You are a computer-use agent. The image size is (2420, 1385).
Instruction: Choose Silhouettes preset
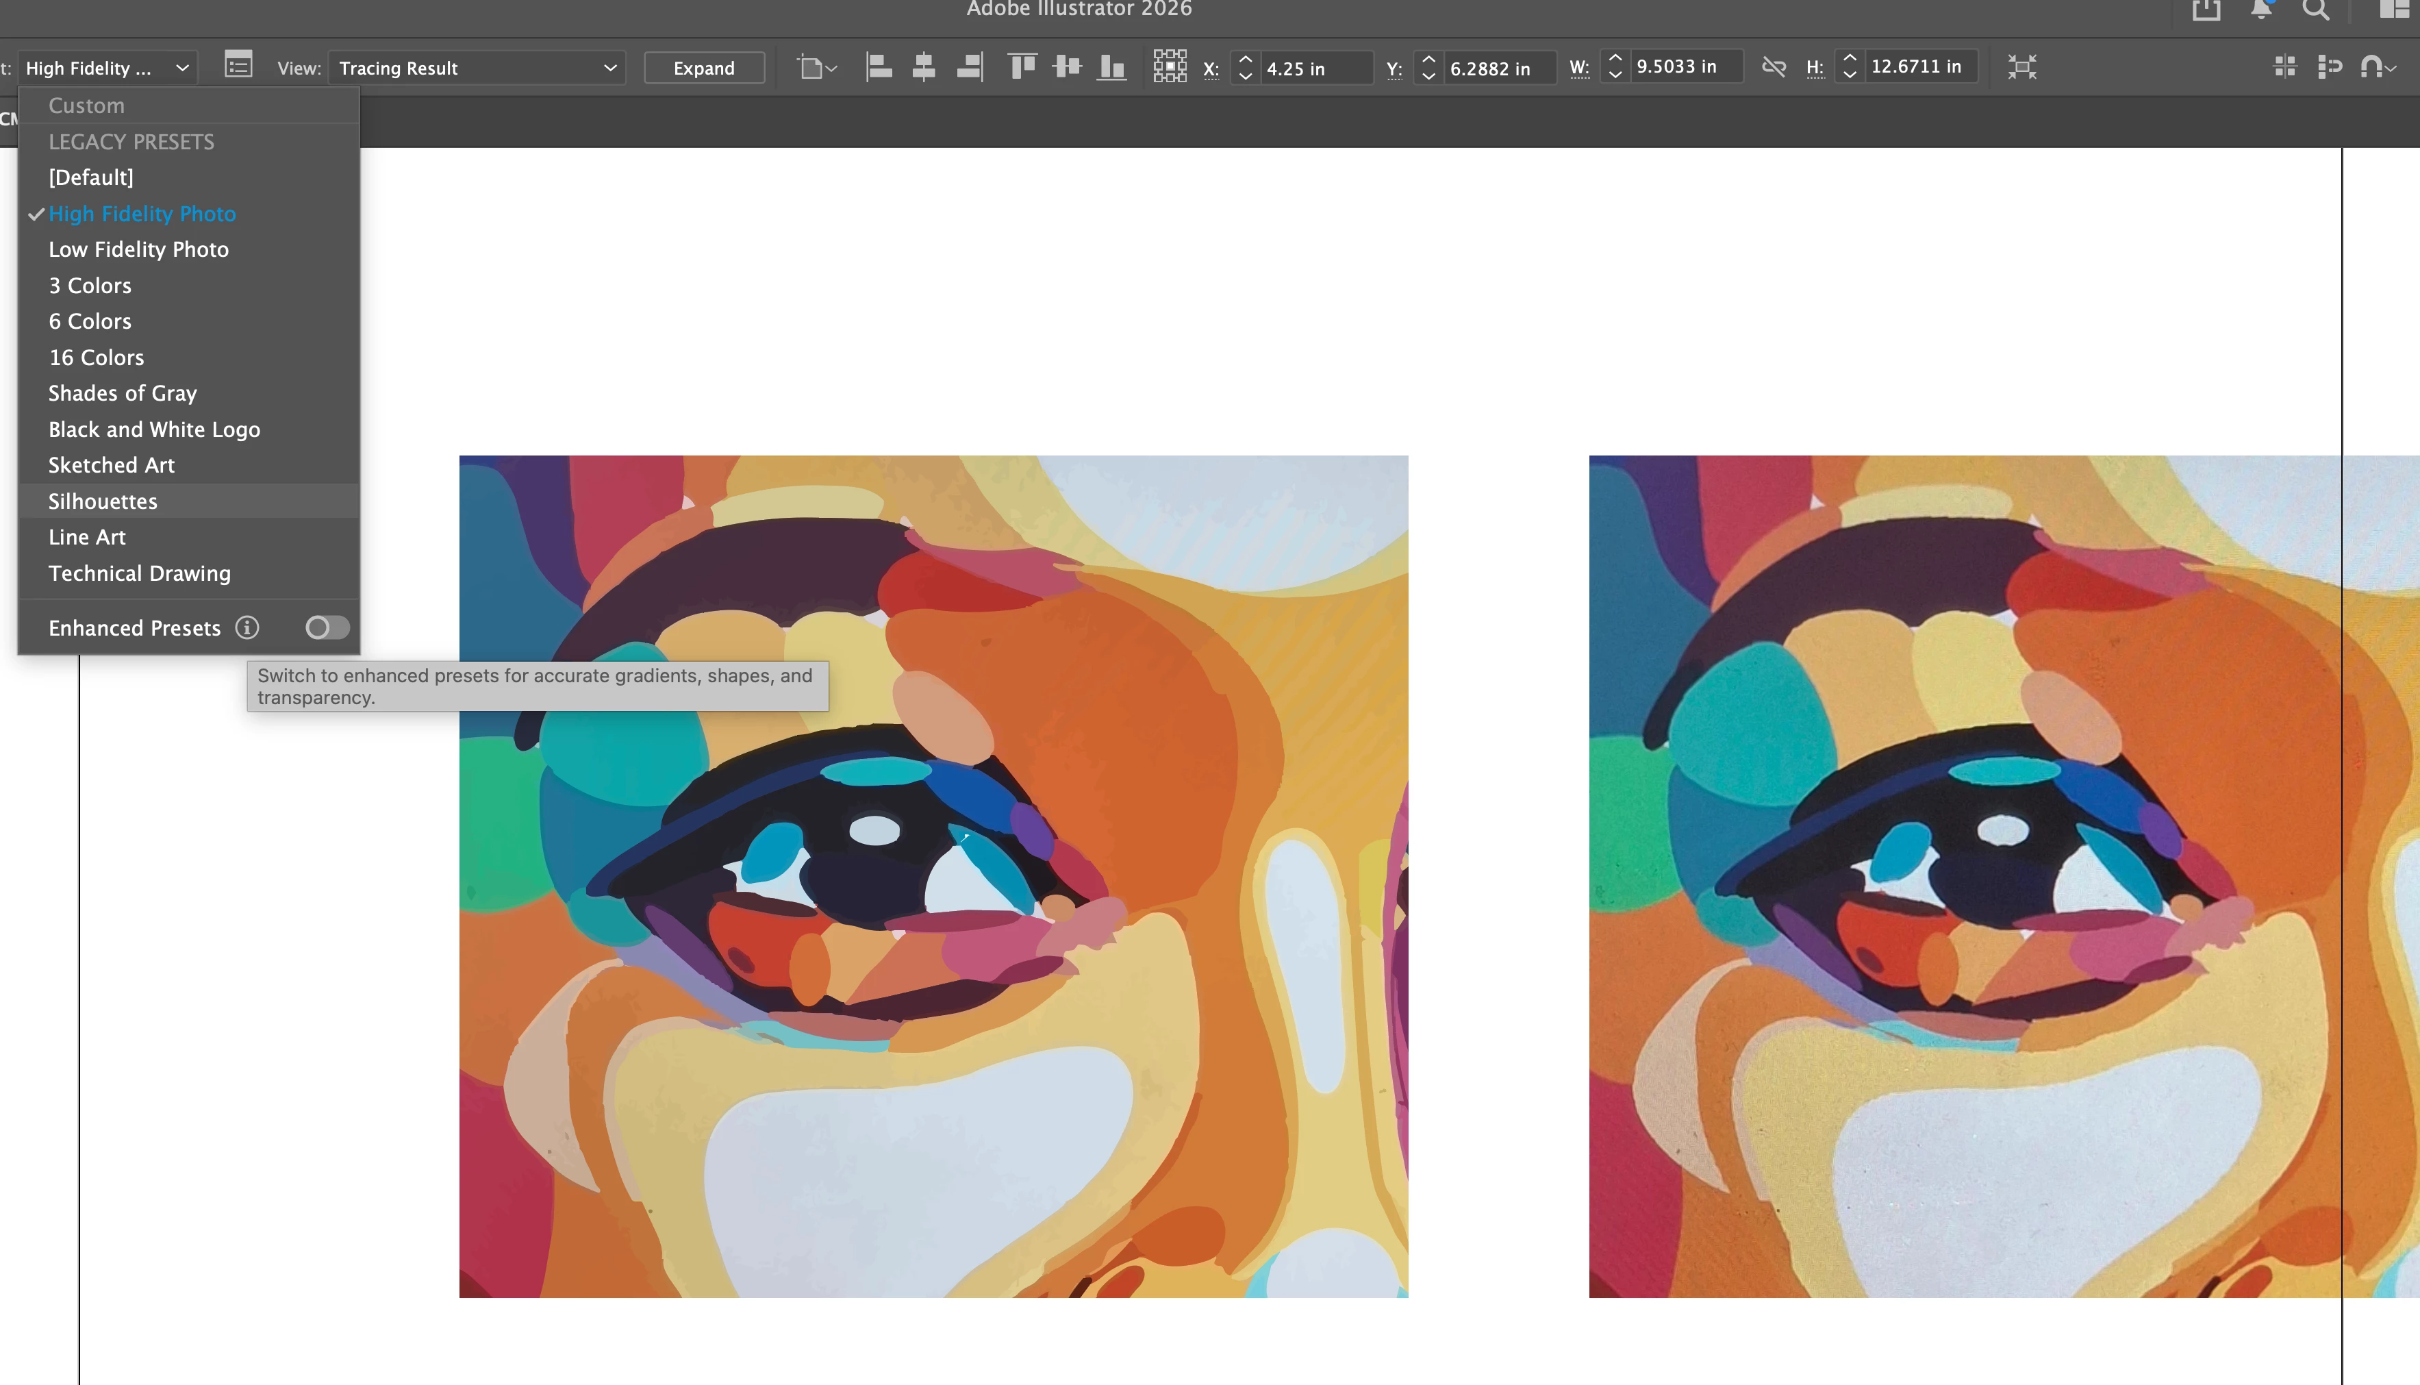coord(103,501)
